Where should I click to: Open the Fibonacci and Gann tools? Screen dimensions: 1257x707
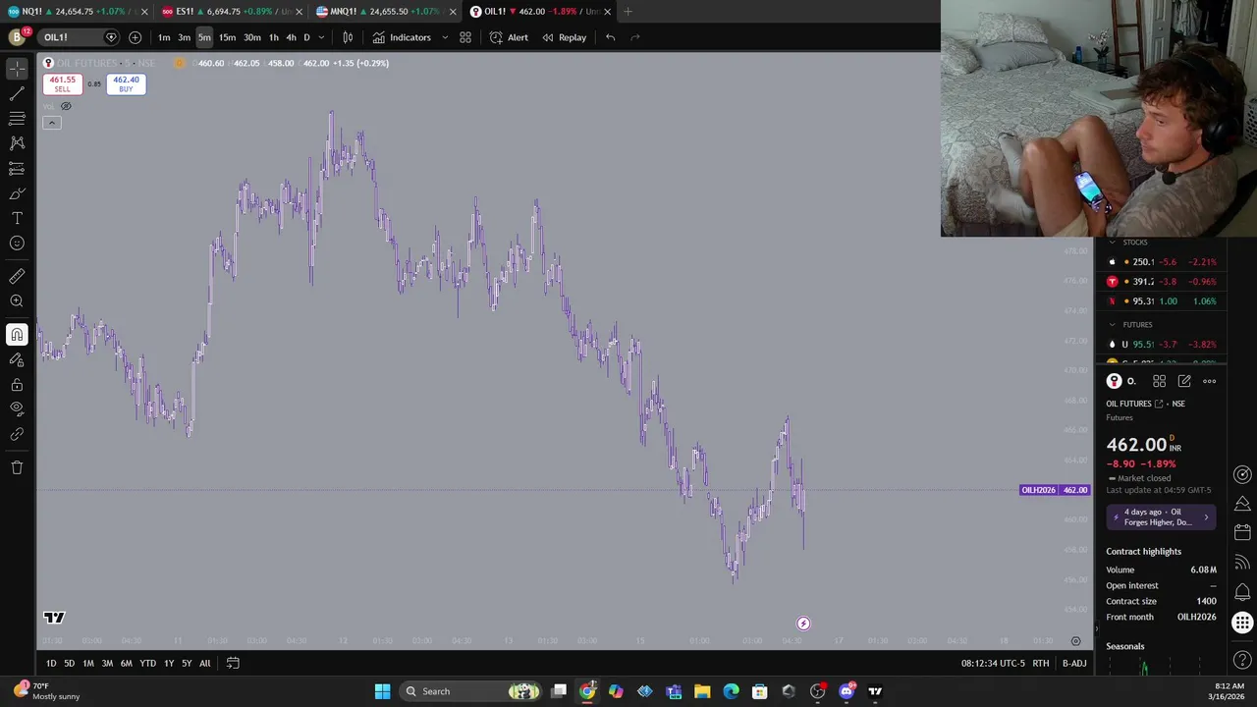[17, 118]
